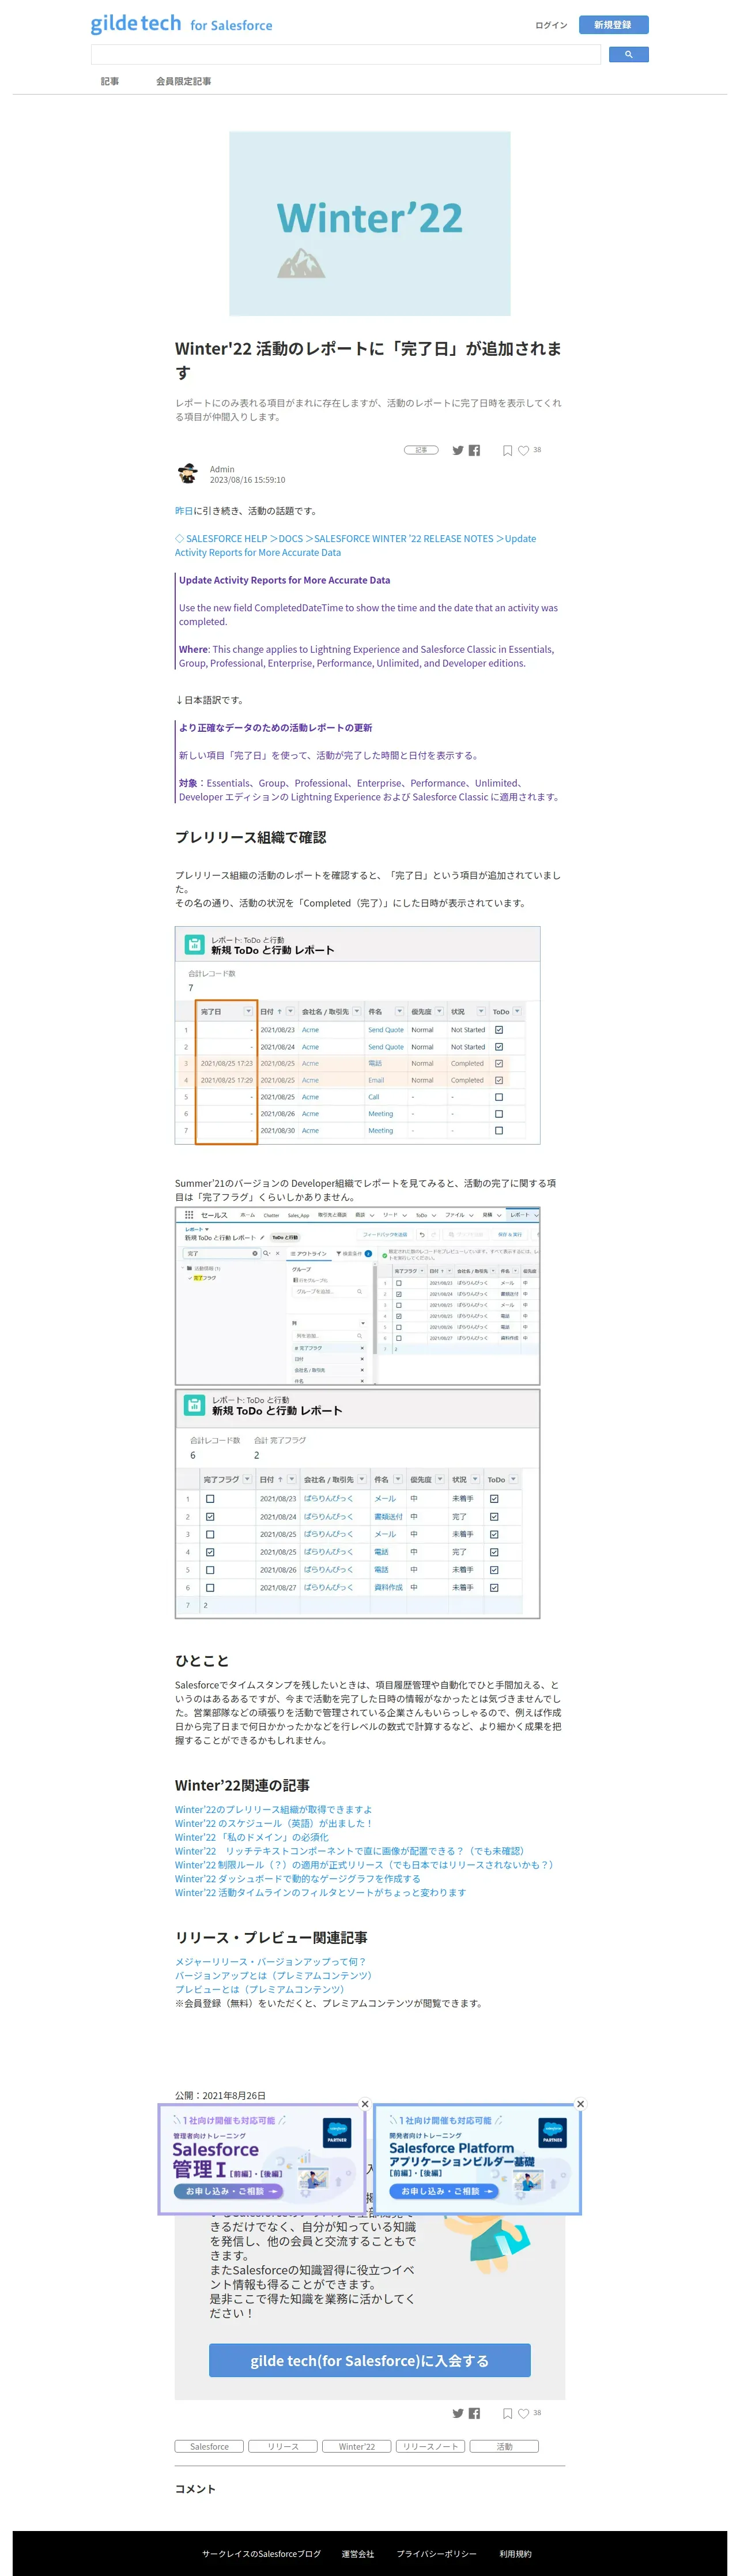Click アプリケーションビルダー基礎 お申し込み・ご相談 button
740x2576 pixels.
444,2191
